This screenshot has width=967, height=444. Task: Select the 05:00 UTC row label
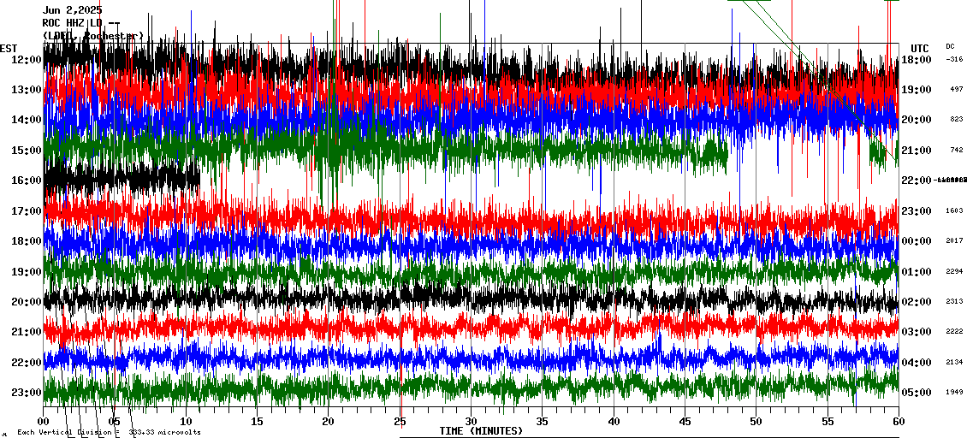point(917,393)
